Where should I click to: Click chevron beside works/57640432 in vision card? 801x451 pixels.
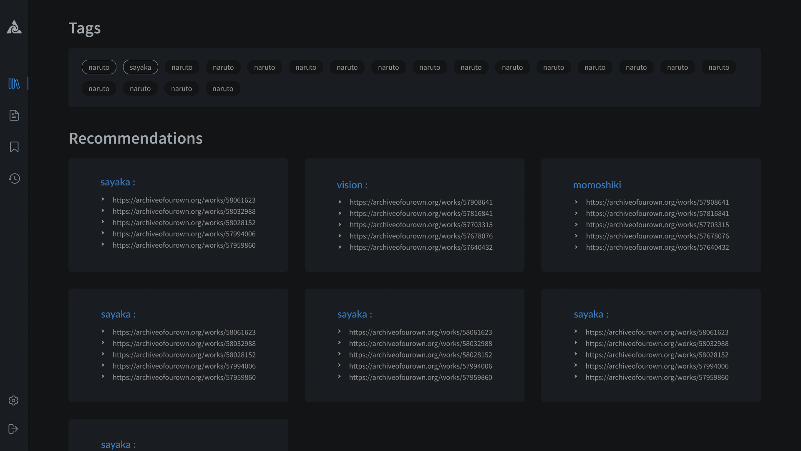coord(340,247)
